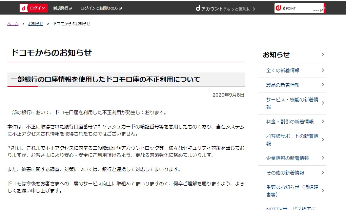Click paragraph starting 本件は、不正に取得された
The height and width of the screenshot is (210, 346).
(x=126, y=130)
